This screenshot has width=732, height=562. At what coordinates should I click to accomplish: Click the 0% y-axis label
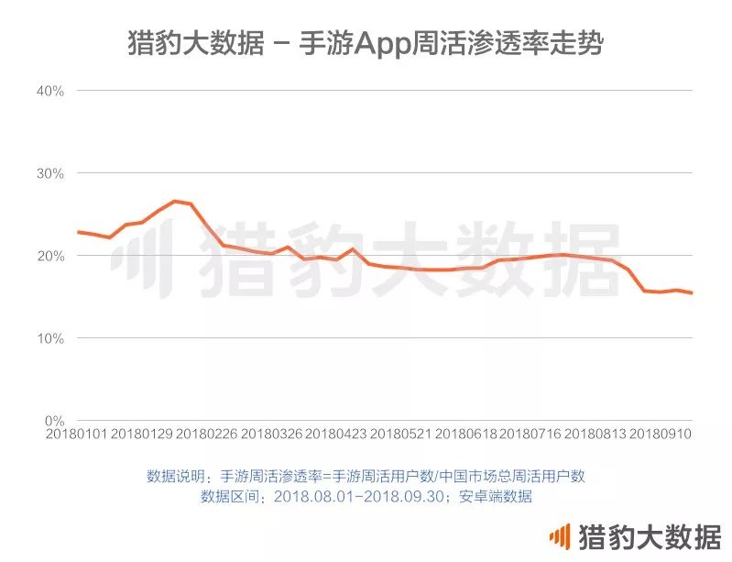pos(53,421)
